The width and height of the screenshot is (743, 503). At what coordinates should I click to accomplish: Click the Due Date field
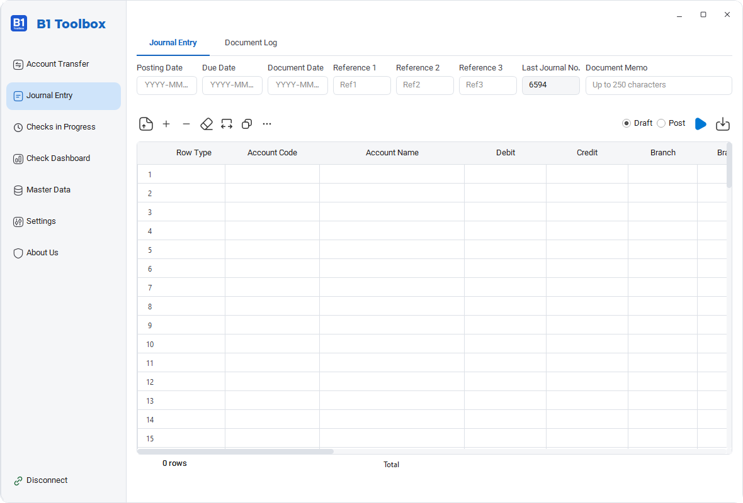pyautogui.click(x=232, y=85)
